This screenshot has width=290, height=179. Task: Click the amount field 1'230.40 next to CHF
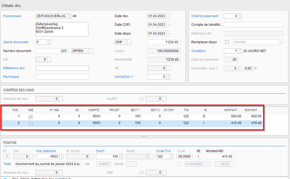[163, 42]
